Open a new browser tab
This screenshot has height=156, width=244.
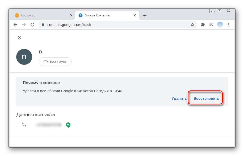(x=145, y=15)
